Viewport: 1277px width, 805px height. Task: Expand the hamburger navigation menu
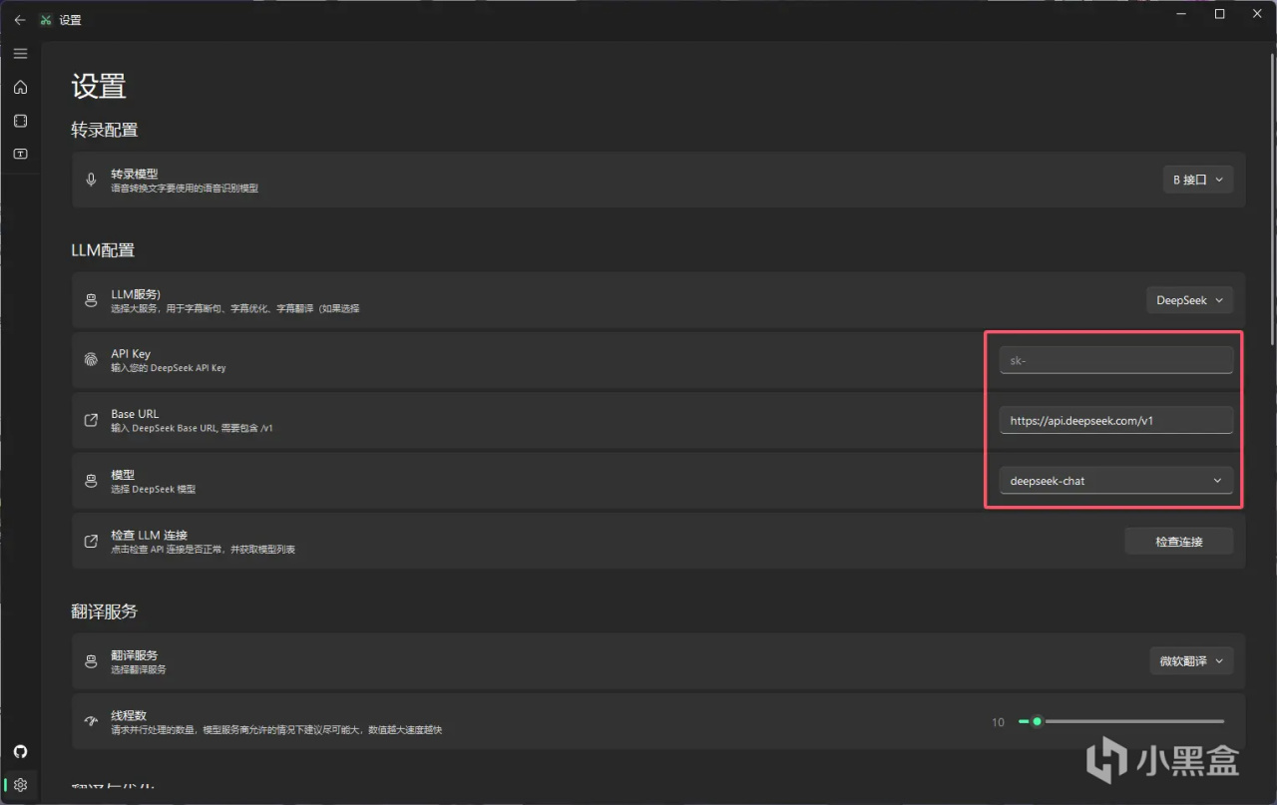tap(20, 53)
